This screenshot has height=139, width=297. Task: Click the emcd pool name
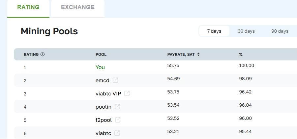pos(103,81)
